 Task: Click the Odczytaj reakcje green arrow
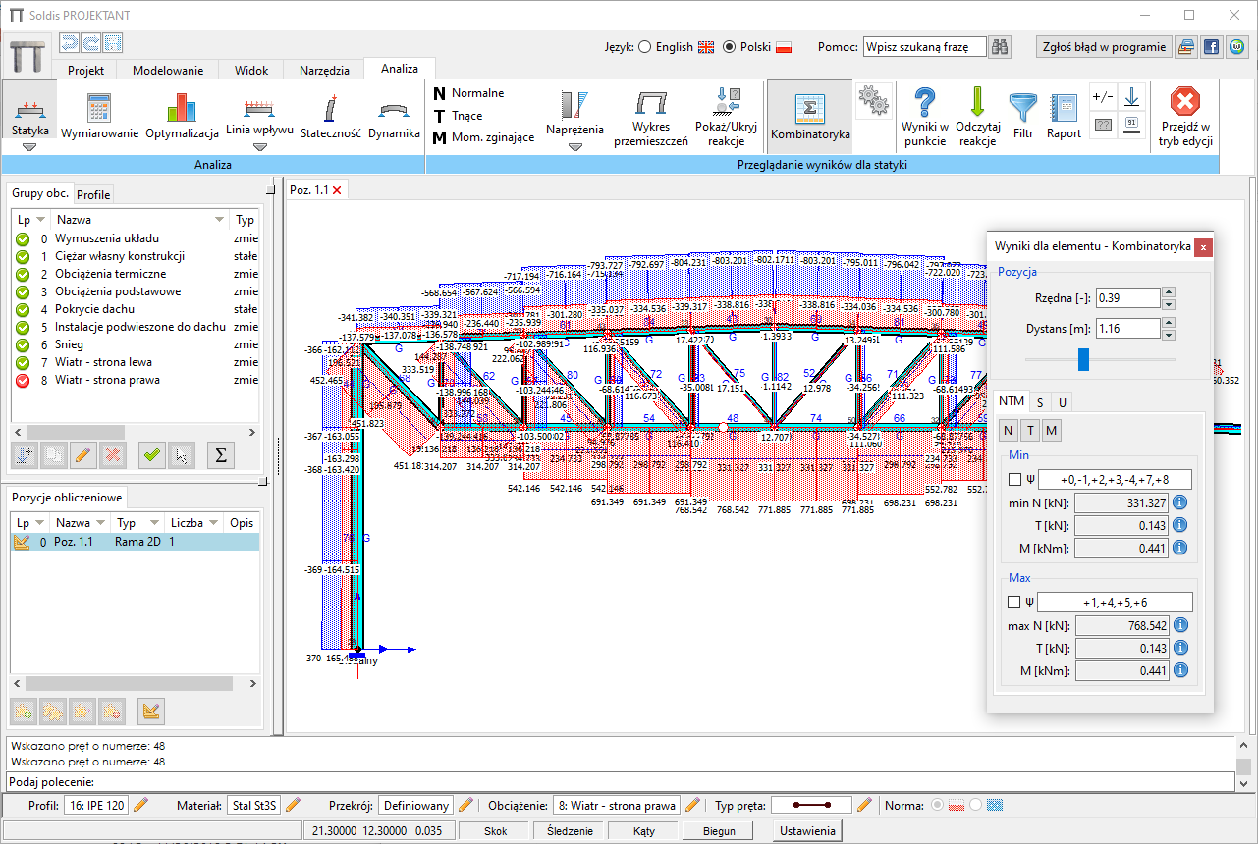pyautogui.click(x=977, y=103)
